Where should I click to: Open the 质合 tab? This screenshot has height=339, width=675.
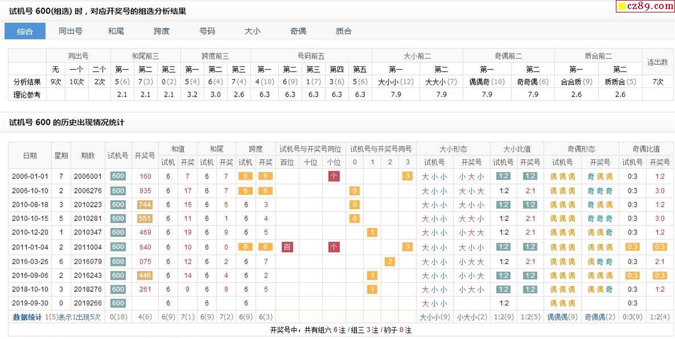[x=344, y=31]
